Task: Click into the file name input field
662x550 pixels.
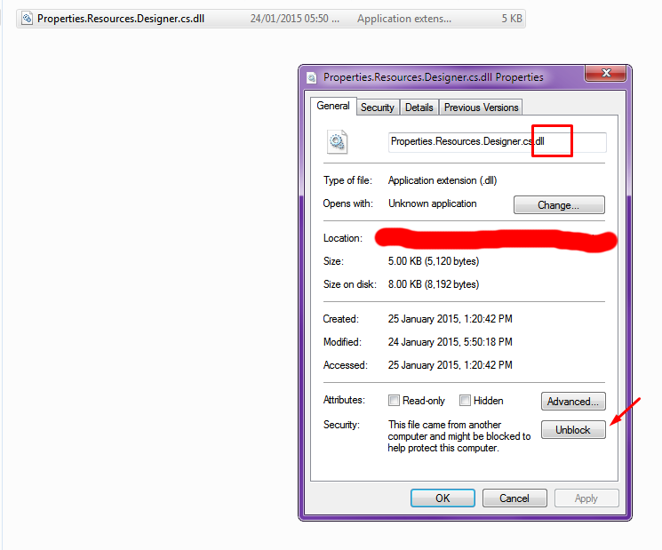Action: (498, 142)
